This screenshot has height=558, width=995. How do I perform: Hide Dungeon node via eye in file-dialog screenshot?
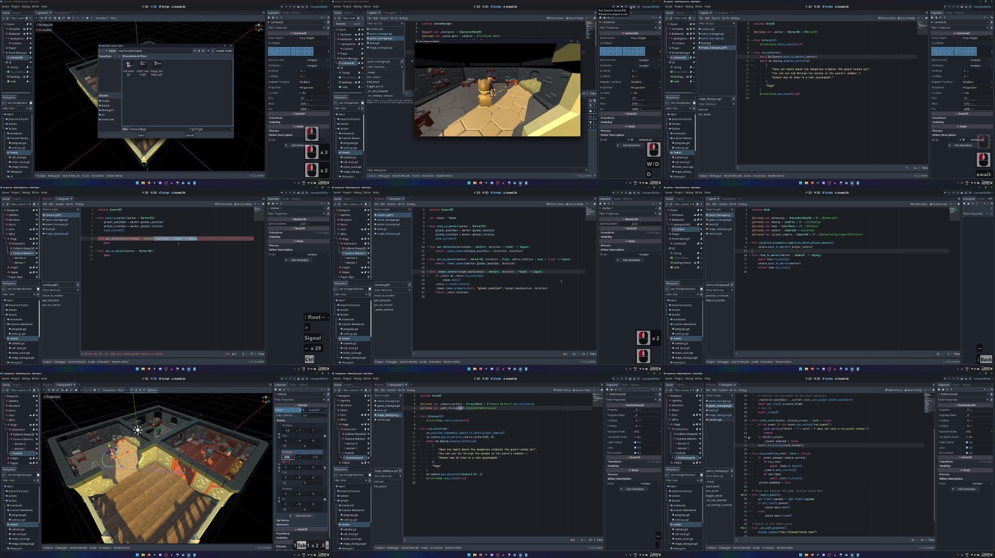coord(30,29)
